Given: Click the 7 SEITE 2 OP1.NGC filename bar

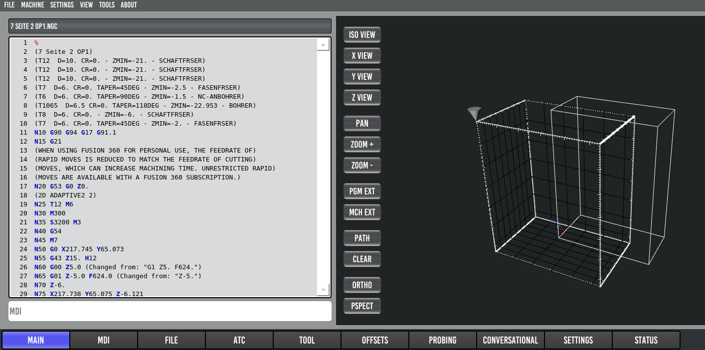Looking at the screenshot, I should click(170, 26).
